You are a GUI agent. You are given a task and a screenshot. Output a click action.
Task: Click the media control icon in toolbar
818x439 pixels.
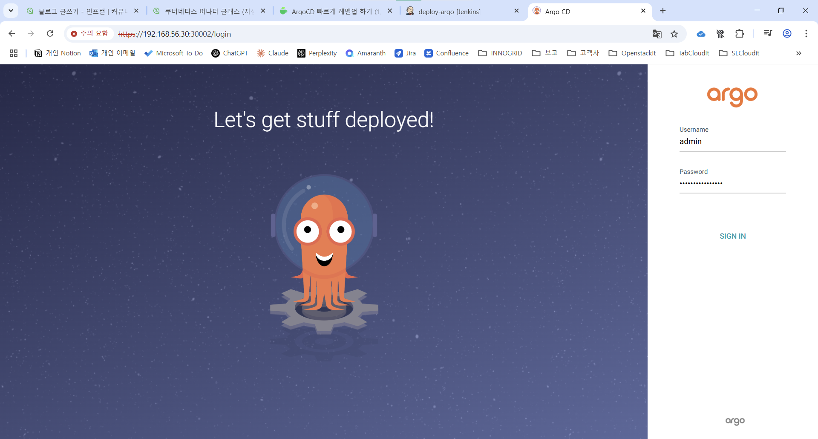(768, 34)
